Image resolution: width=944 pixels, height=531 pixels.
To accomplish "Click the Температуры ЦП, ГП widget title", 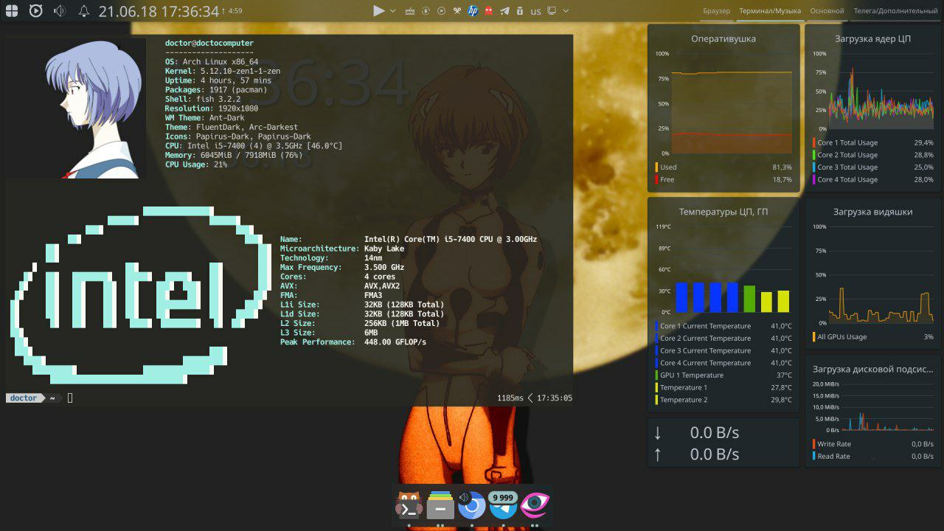I will click(723, 212).
